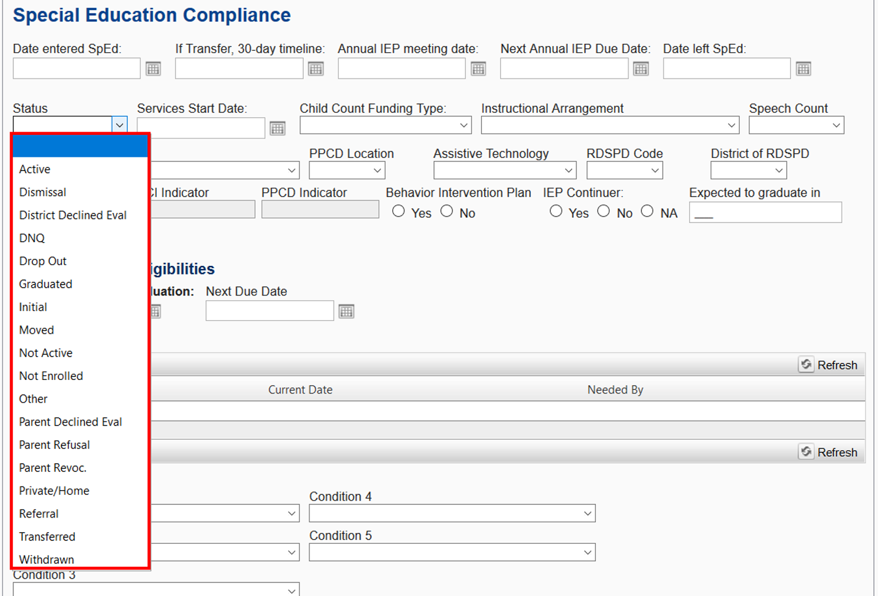The width and height of the screenshot is (878, 596).
Task: Open Instructional Arrangement dropdown
Action: pyautogui.click(x=611, y=125)
